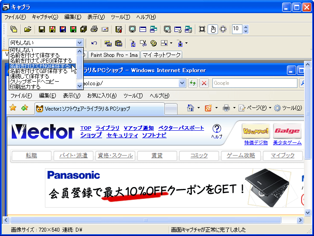Switch to マイ ネットワーク tab
Screen dimensions: 314x236
tap(161, 55)
